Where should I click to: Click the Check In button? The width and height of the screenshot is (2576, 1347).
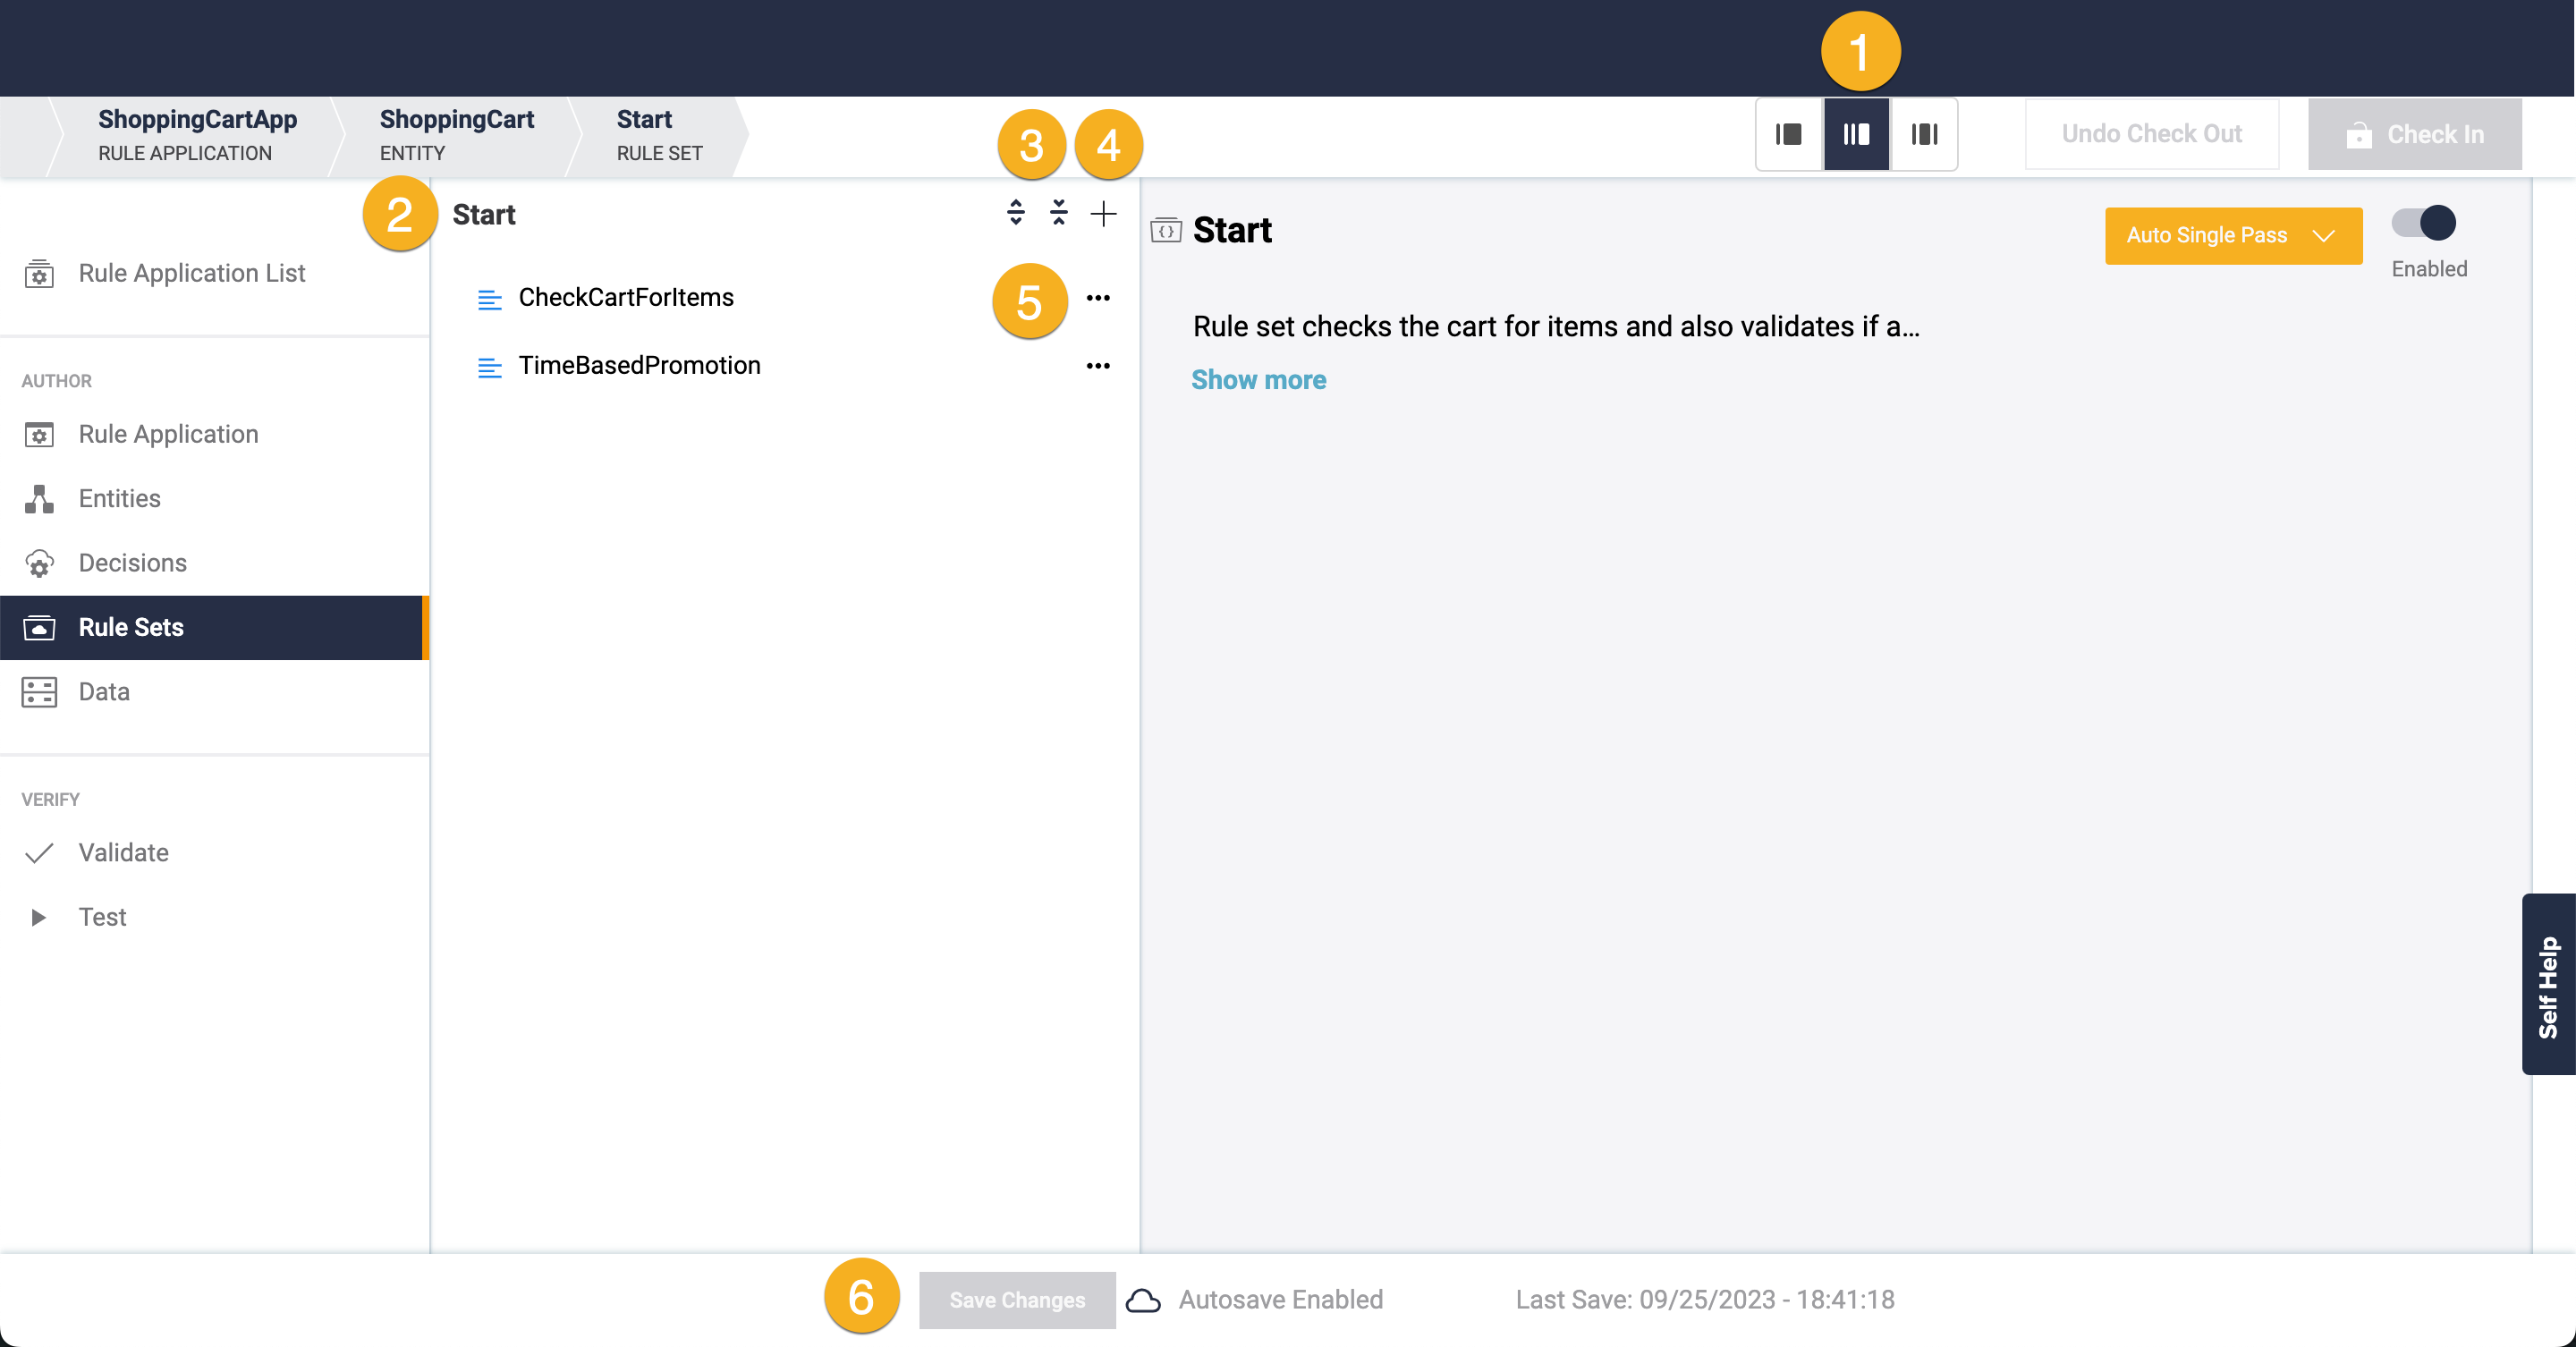coord(2414,134)
